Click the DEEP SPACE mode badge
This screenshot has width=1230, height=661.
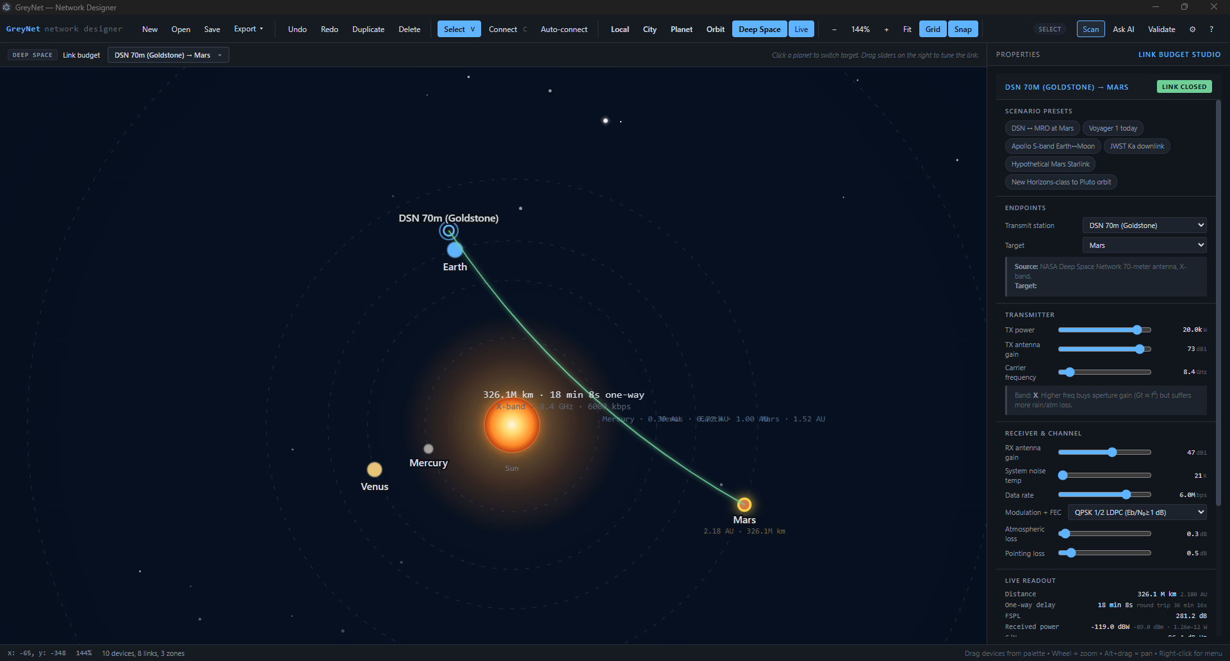pyautogui.click(x=33, y=55)
